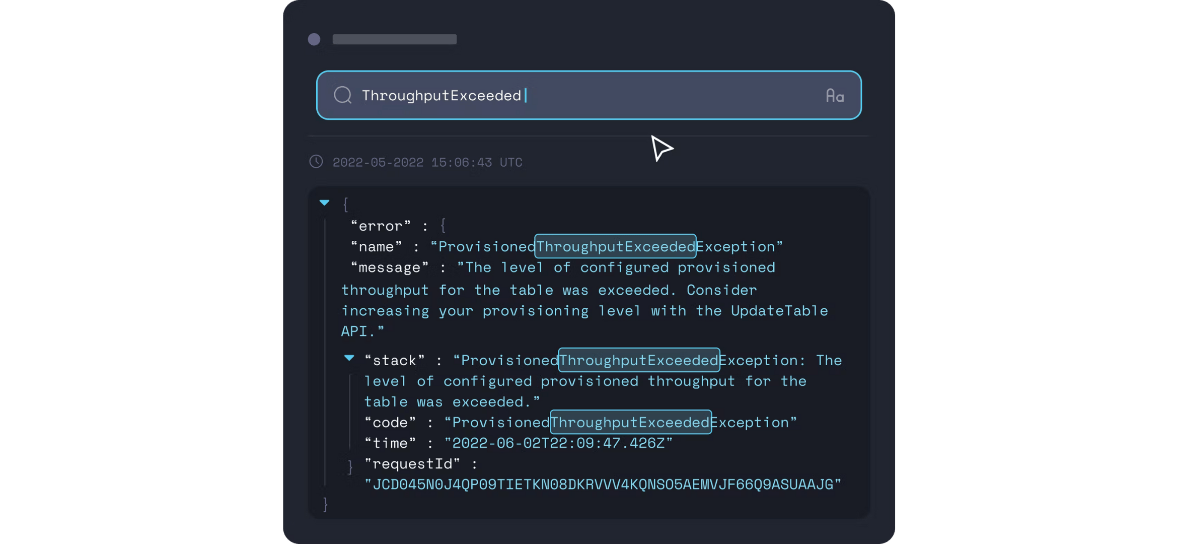This screenshot has width=1178, height=544.
Task: Collapse the root JSON object arrow
Action: pyautogui.click(x=325, y=202)
